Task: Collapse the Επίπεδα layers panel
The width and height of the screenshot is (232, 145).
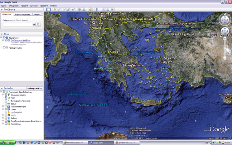Action: pyautogui.click(x=2, y=88)
